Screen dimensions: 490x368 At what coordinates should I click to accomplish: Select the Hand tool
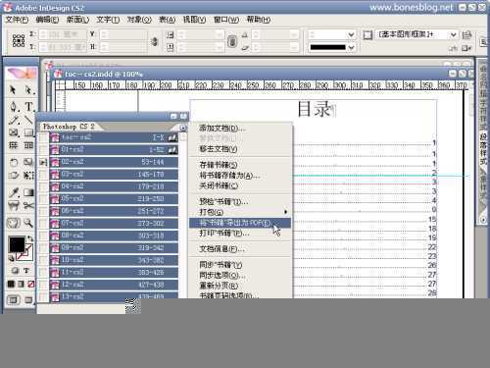[x=14, y=223]
